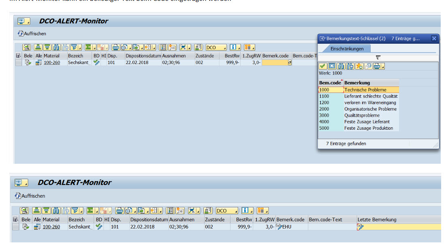446x244 pixels.
Task: Open material link 100-260 in lower table
Action: 51,227
